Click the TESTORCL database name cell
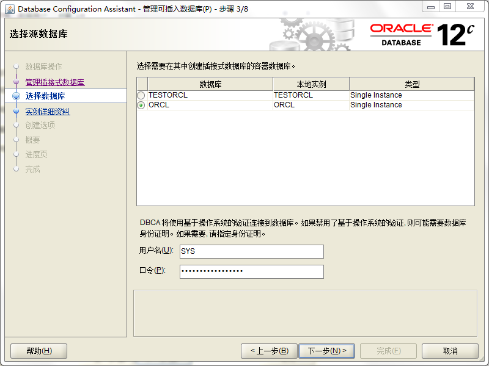 click(210, 95)
